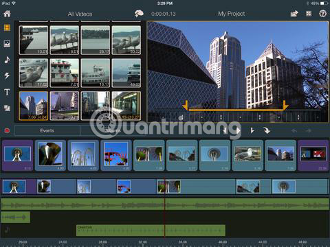330x247 pixels.
Task: Tap the curved overwrite arrow icon
Action: pyautogui.click(x=267, y=130)
